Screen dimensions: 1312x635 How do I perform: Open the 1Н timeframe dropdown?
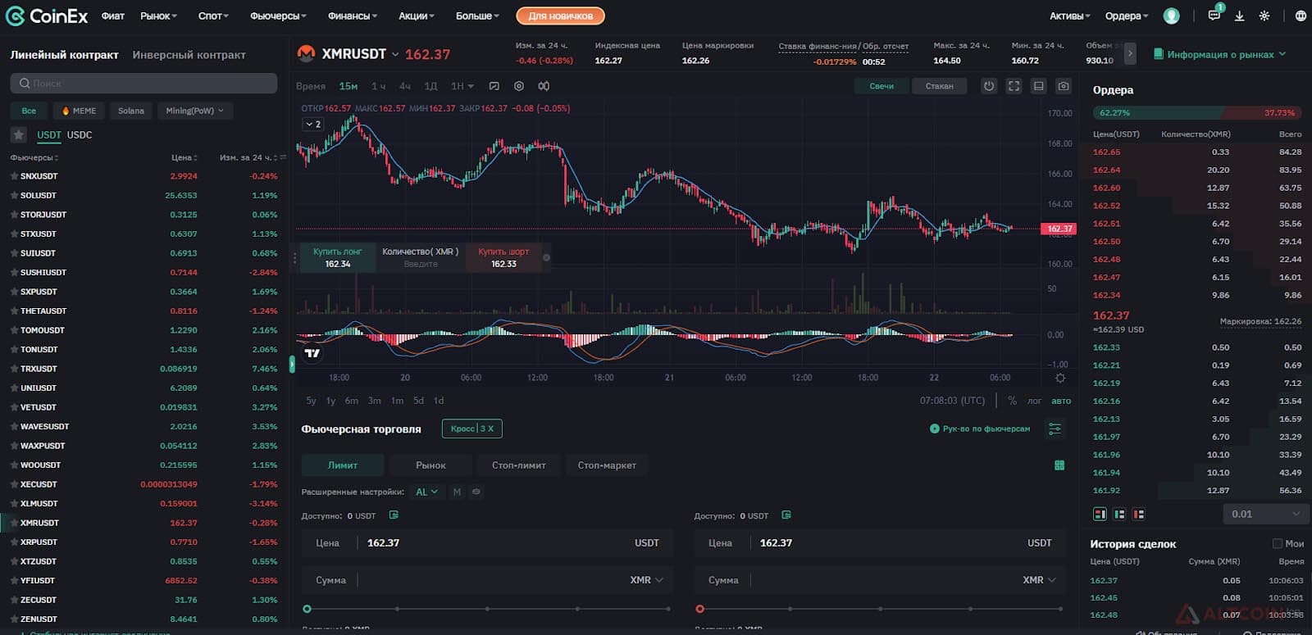(461, 86)
